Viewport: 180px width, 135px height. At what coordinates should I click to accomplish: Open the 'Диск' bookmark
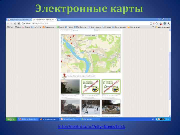coord(18,27)
